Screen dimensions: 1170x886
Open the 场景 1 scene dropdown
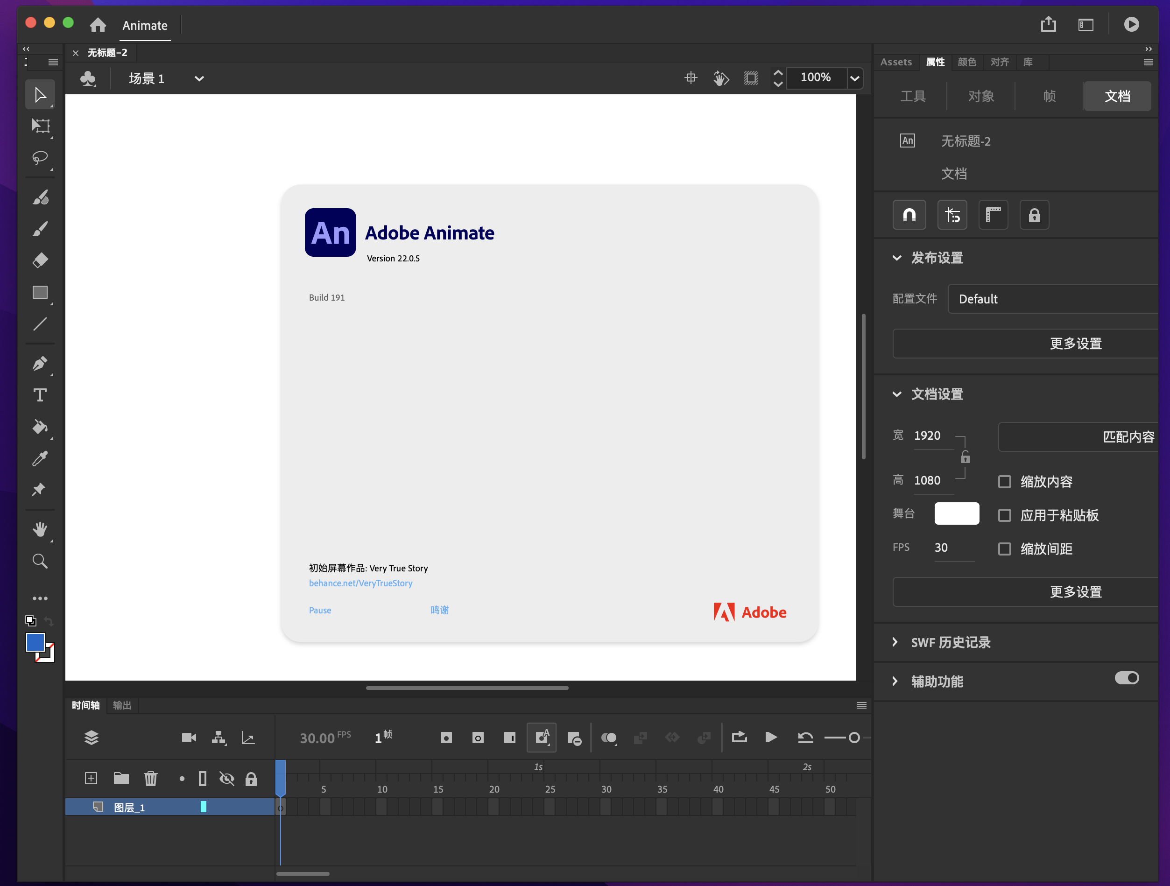[199, 79]
